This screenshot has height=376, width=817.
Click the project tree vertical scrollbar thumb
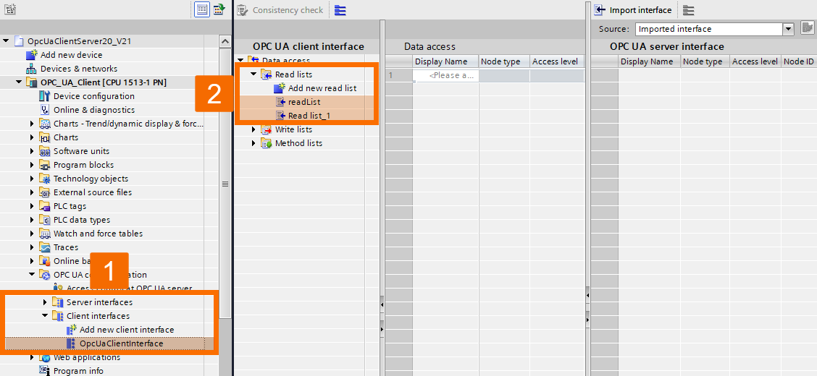coord(225,183)
